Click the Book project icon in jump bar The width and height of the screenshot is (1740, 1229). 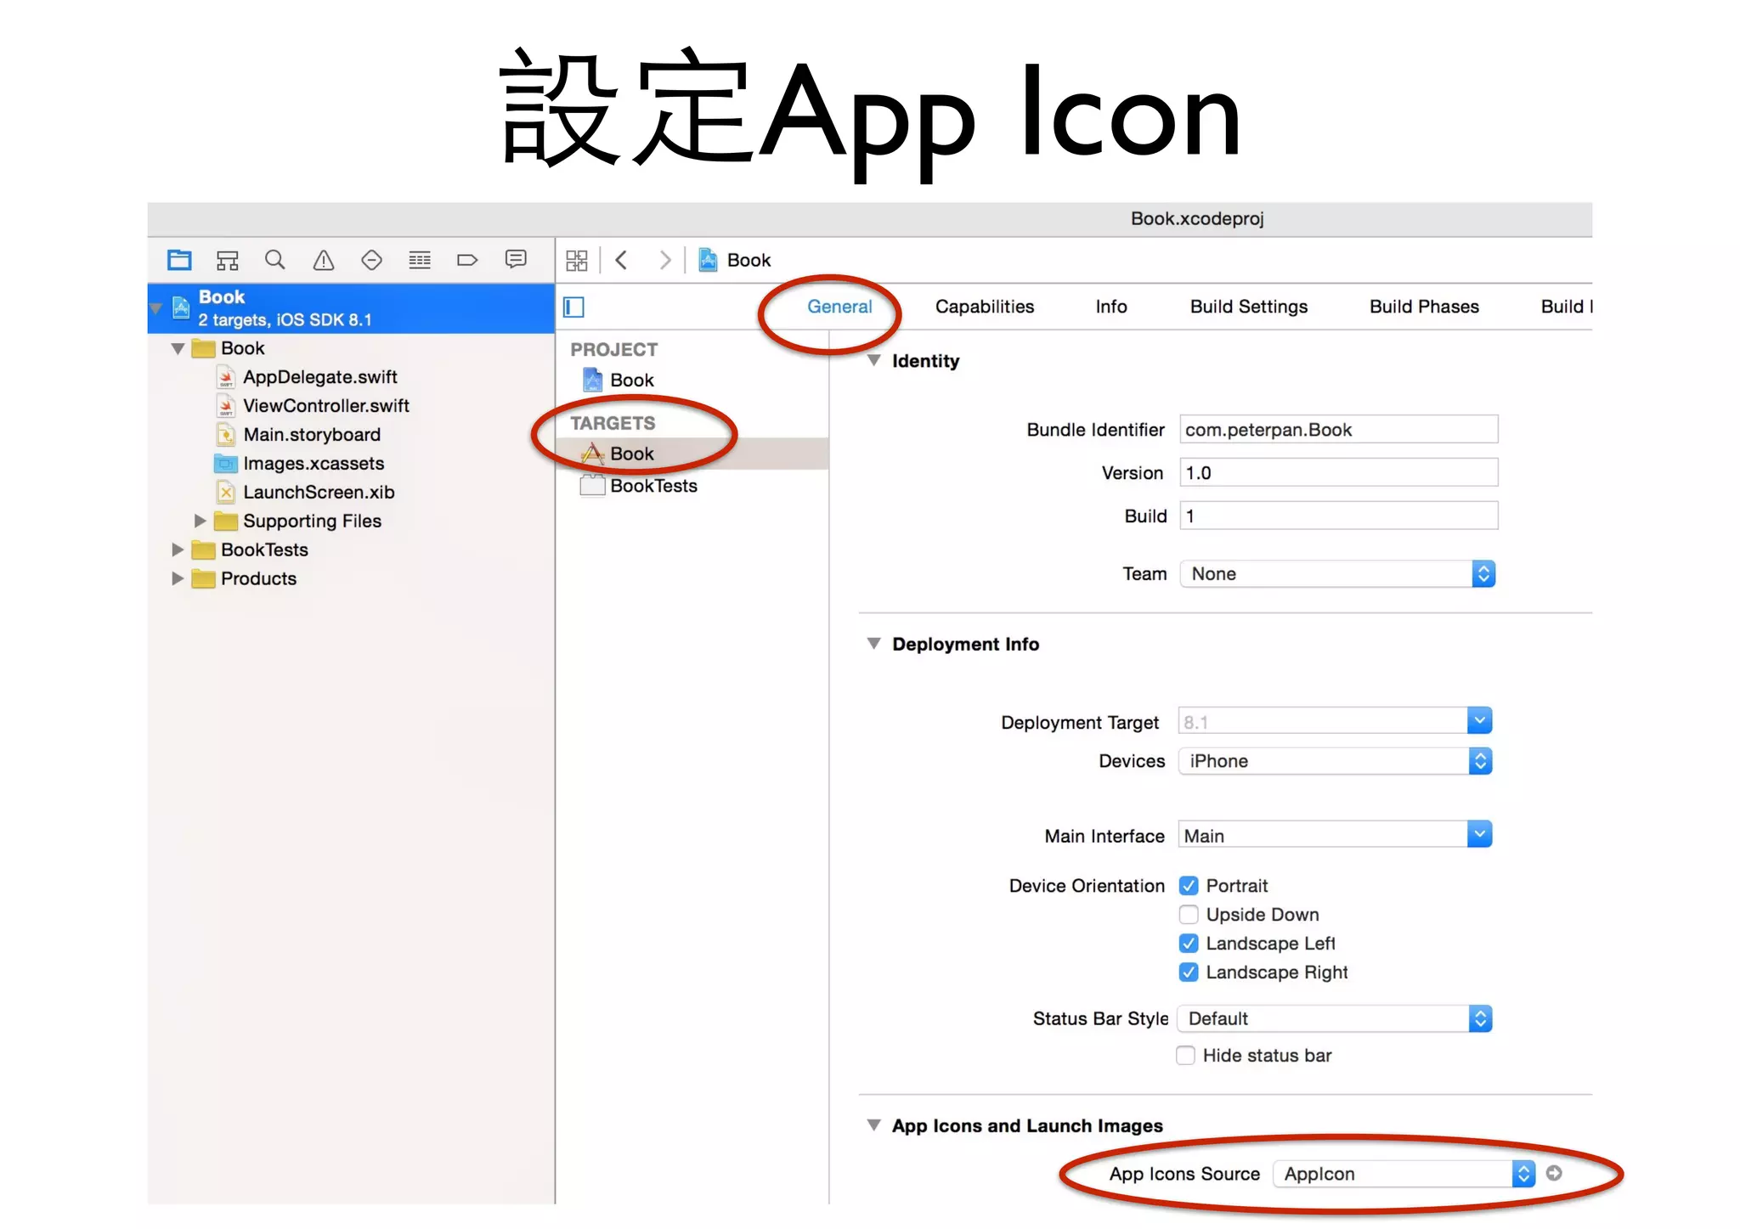pos(708,260)
